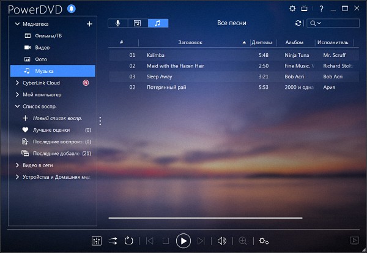Collapse the Медиатека tree

pyautogui.click(x=17, y=24)
